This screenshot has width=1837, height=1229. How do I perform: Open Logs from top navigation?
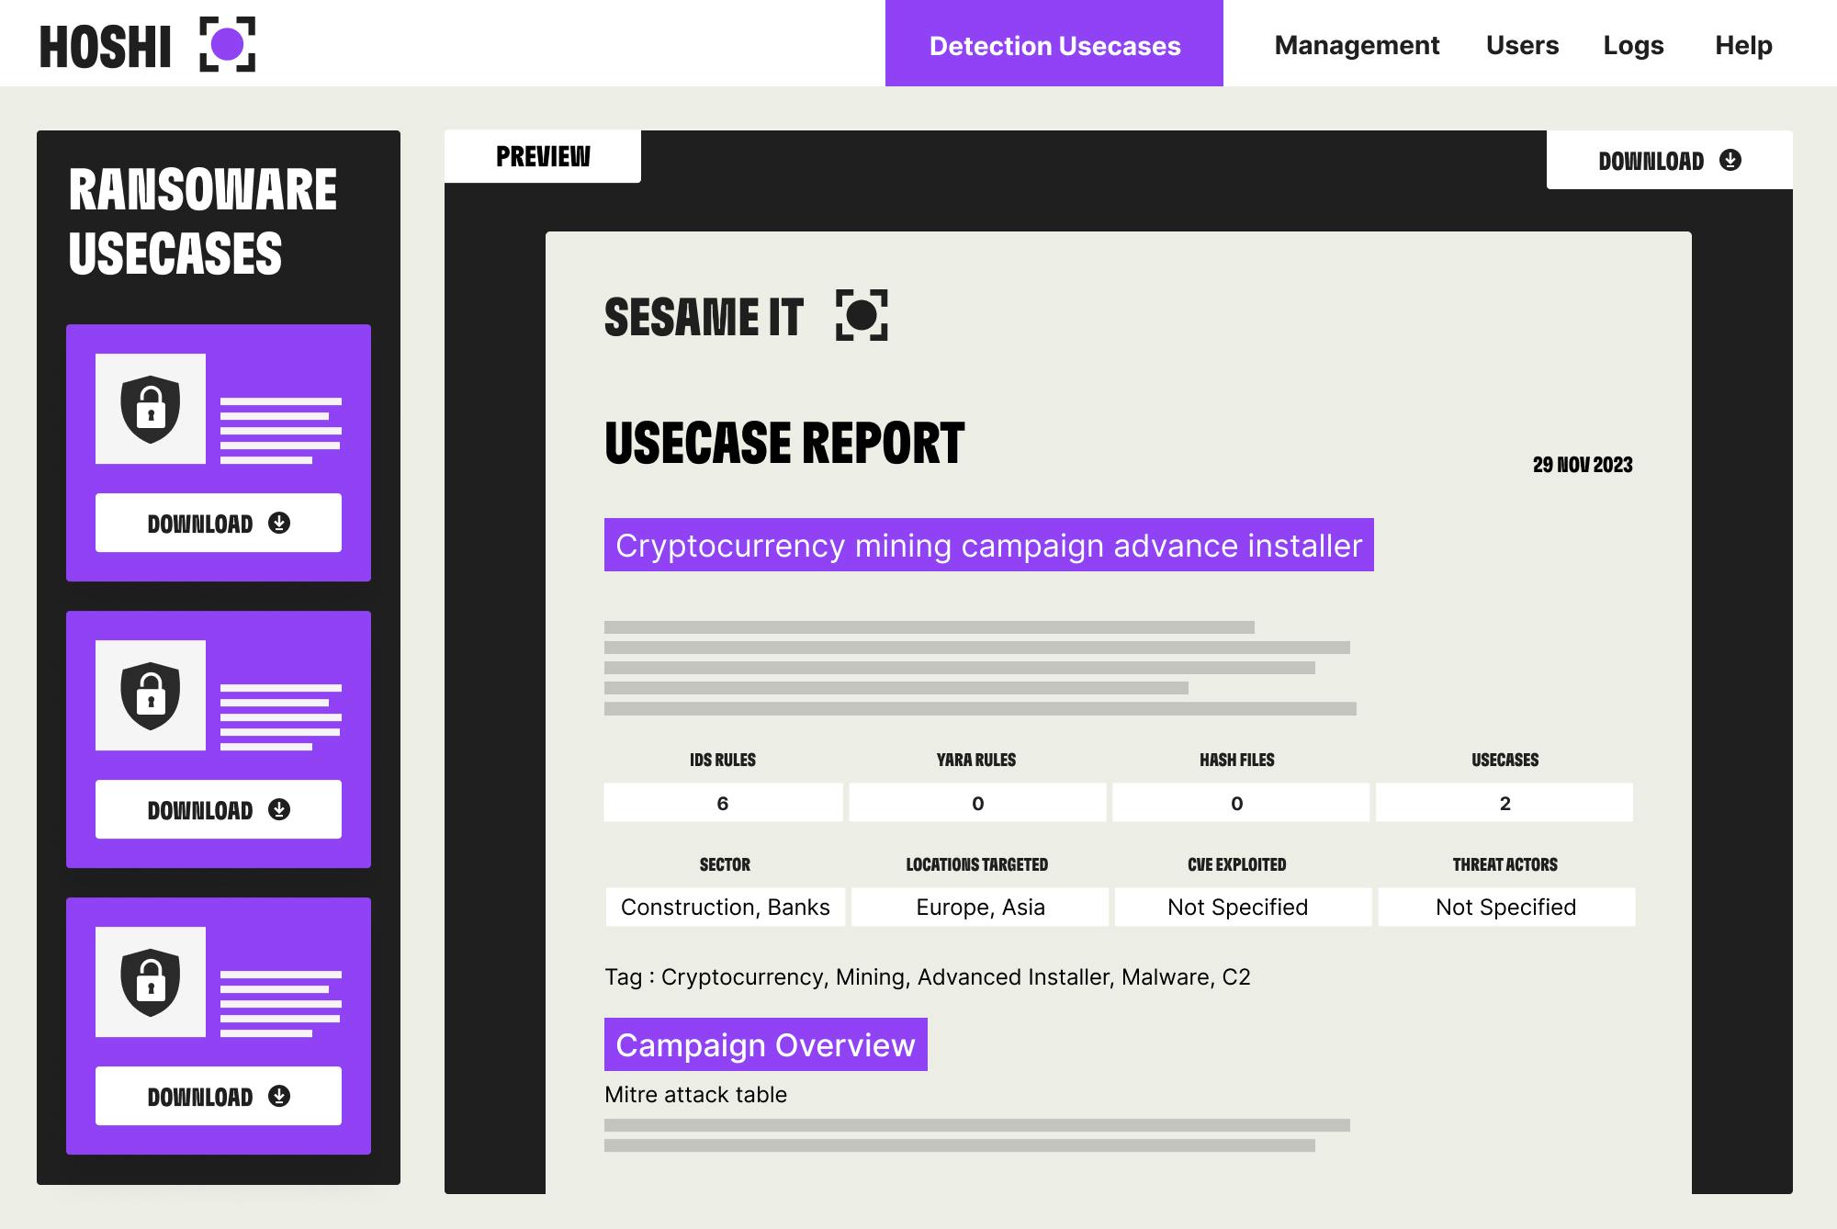pyautogui.click(x=1633, y=45)
